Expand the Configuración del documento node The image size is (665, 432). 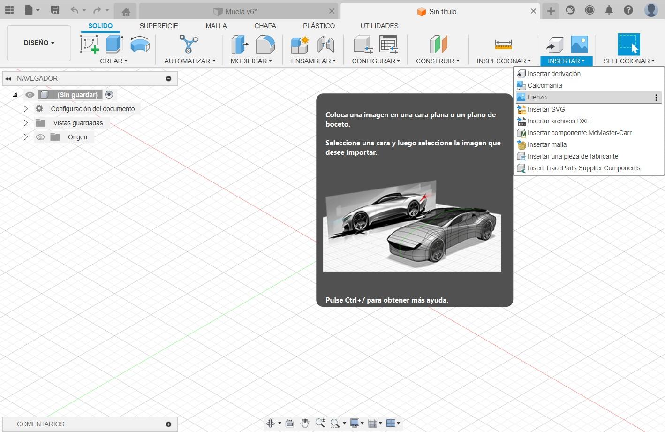pos(26,109)
